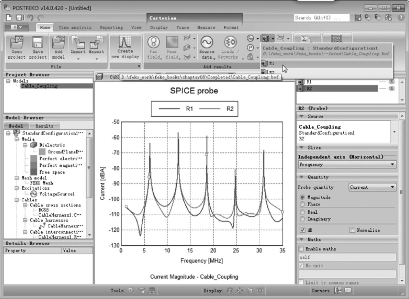This screenshot has height=299, width=409.
Task: Click the new file icon in quick access toolbar
Action: click(x=9, y=18)
